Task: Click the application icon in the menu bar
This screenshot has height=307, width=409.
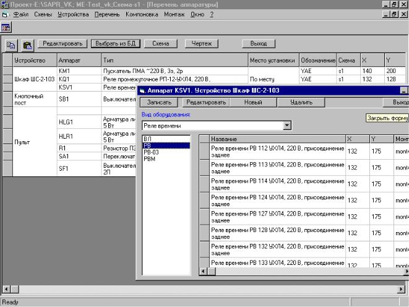Action: point(6,14)
